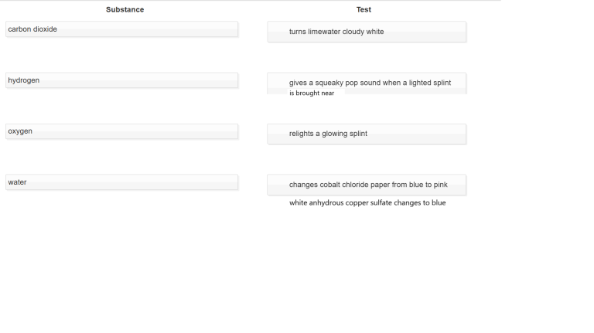594x333 pixels.
Task: Pick the substance that gives a squeaky pop
Action: click(x=121, y=80)
